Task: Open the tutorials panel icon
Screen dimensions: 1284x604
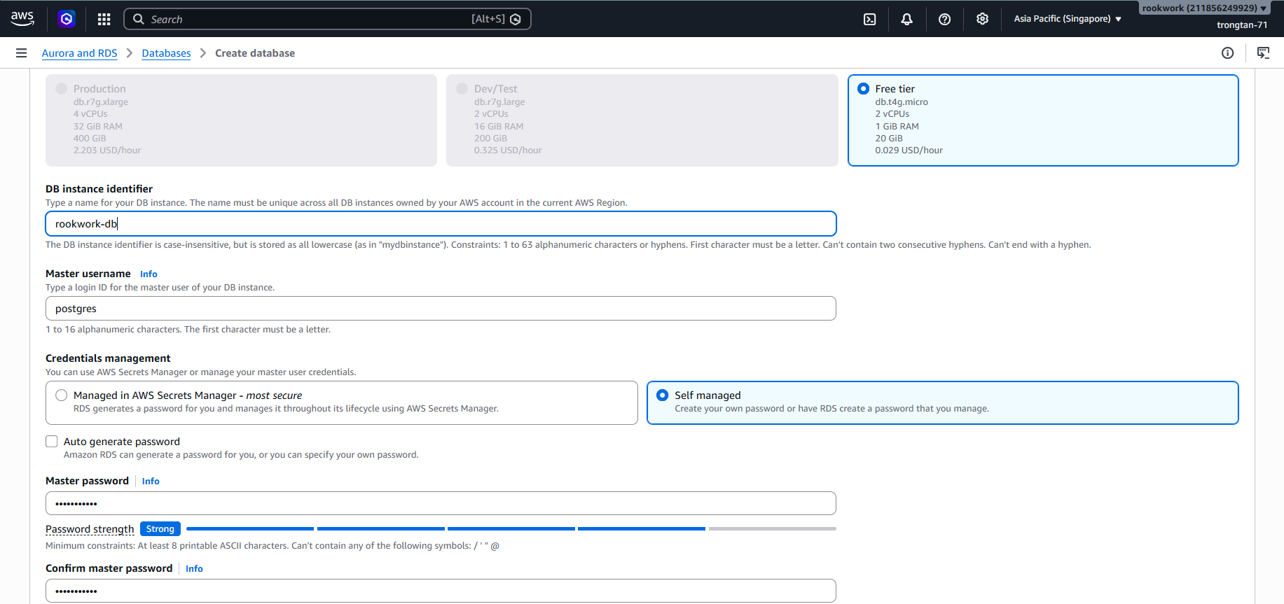Action: pos(1263,53)
